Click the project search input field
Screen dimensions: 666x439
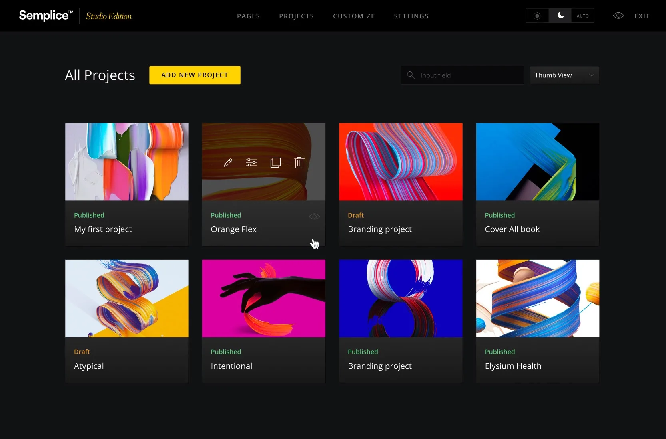tap(463, 75)
